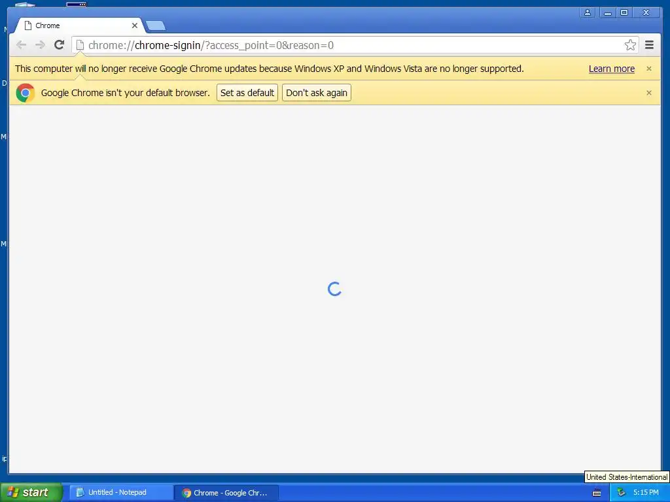Minimize the Chrome window

tap(607, 12)
